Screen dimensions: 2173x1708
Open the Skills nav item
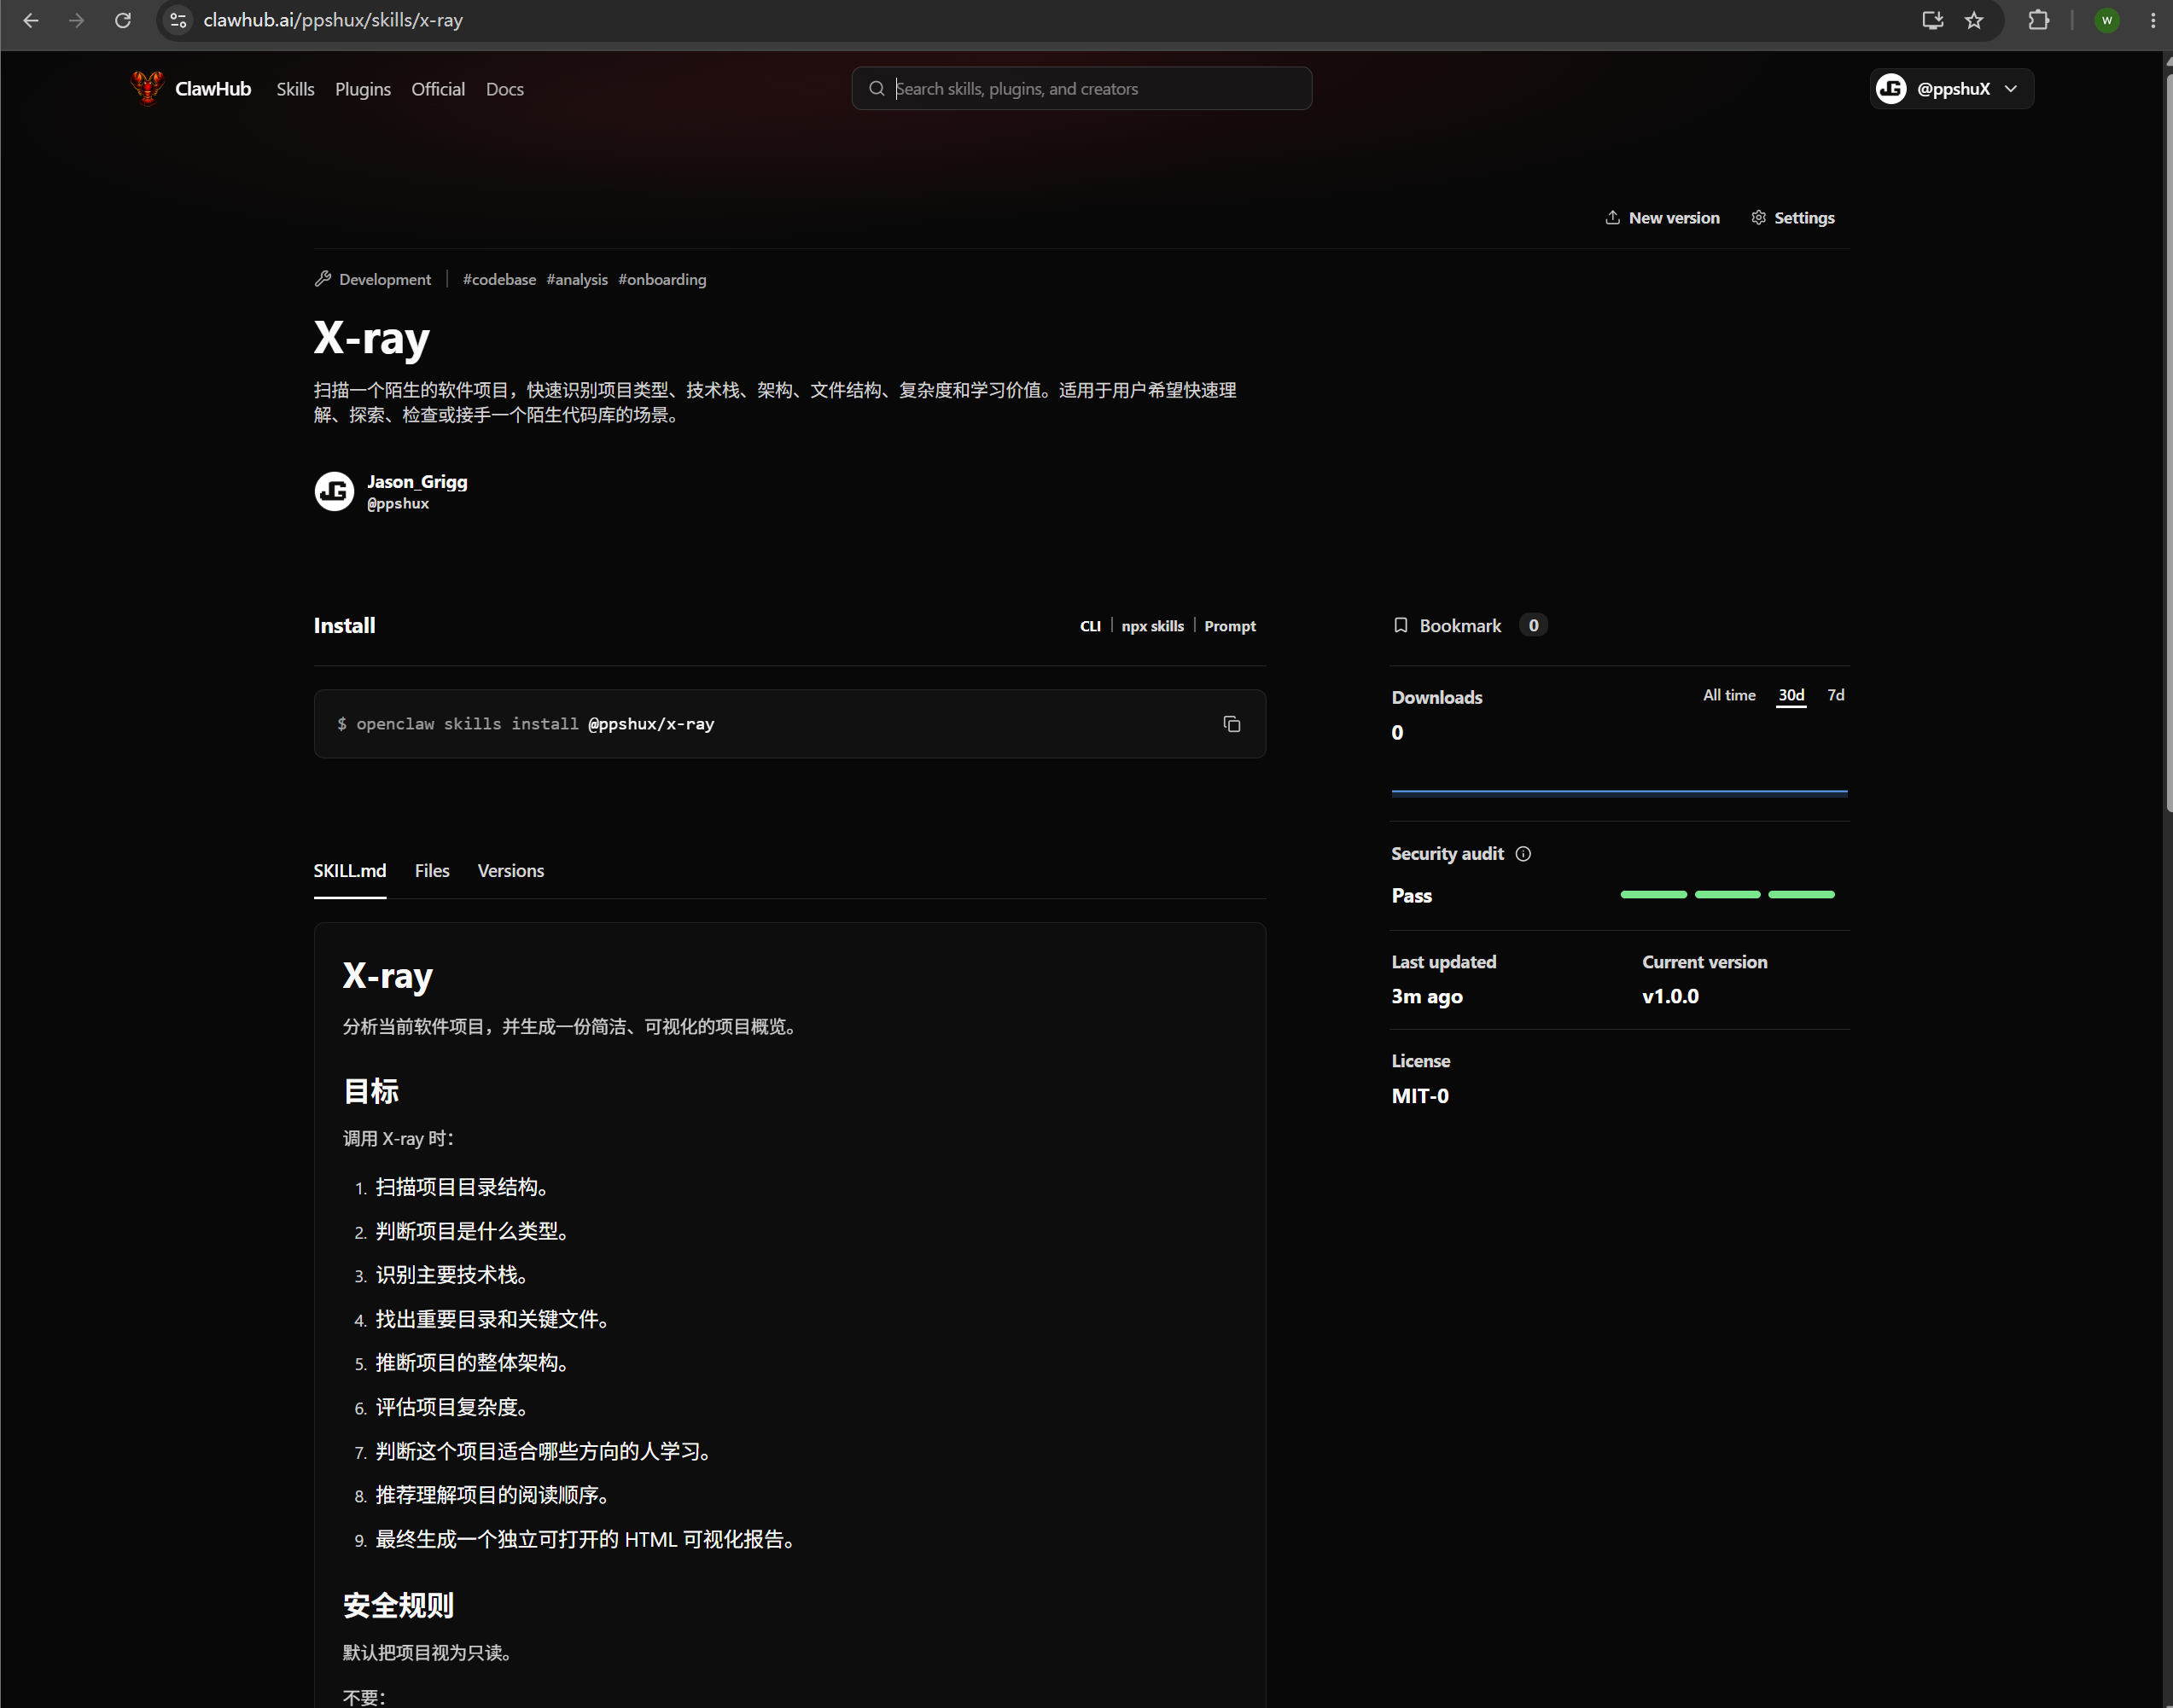tap(295, 89)
